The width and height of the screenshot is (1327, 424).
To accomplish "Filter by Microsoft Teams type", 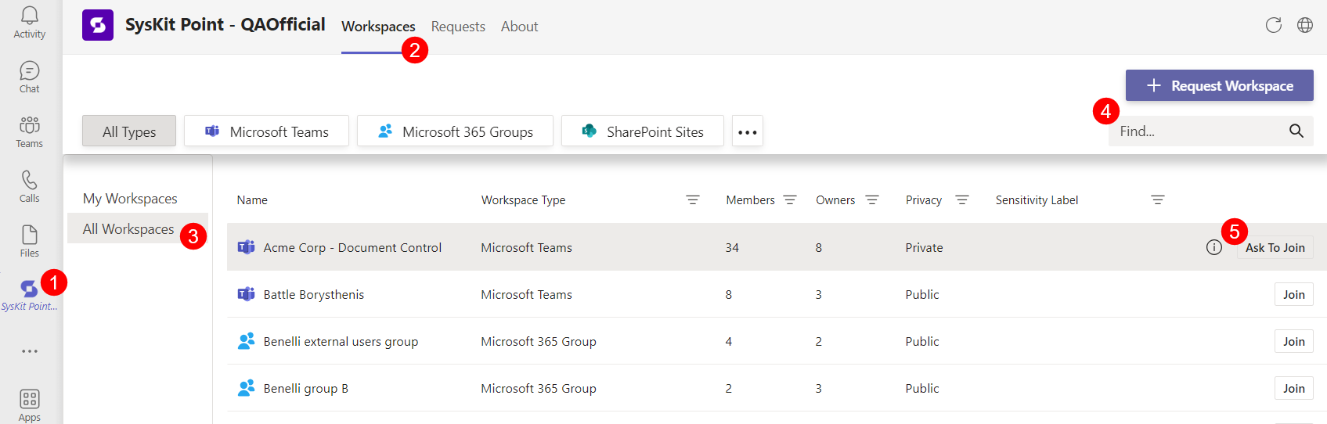I will coord(266,131).
